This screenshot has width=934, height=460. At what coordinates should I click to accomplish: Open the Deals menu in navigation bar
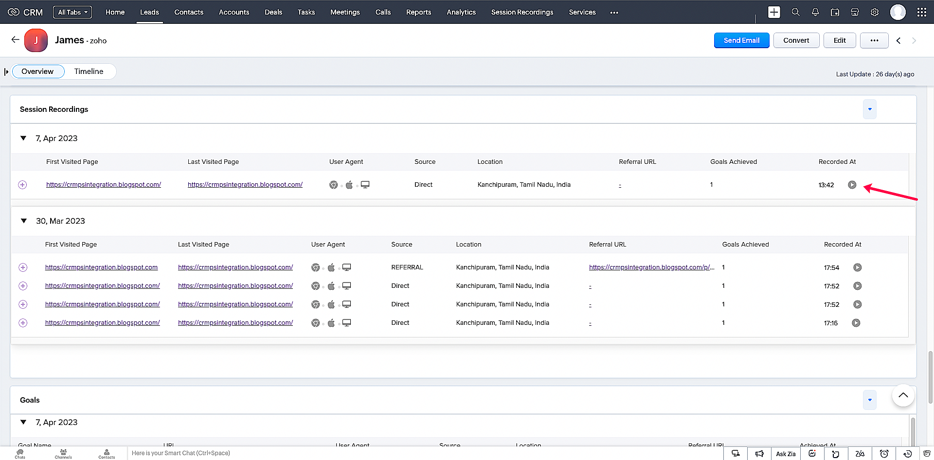point(273,12)
